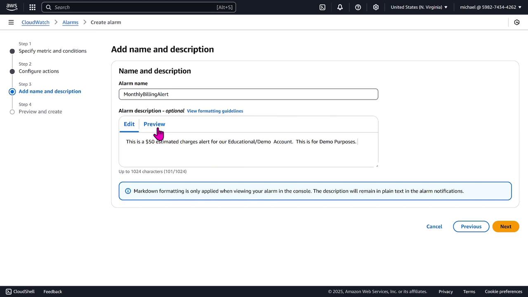Launch CloudShell from the top bar icon
The width and height of the screenshot is (528, 297).
[322, 7]
